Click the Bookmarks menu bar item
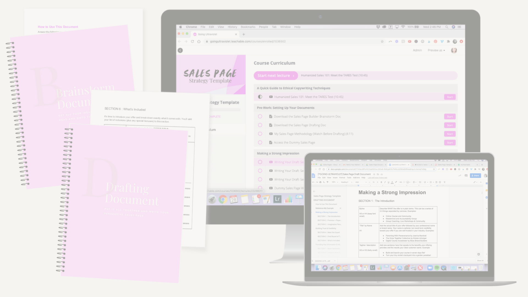This screenshot has height=297, width=528. pos(247,26)
